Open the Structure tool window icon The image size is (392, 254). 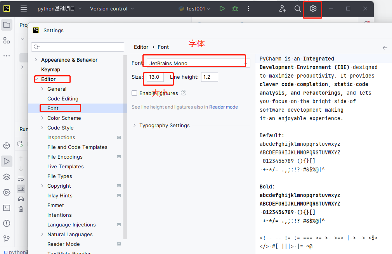click(7, 40)
